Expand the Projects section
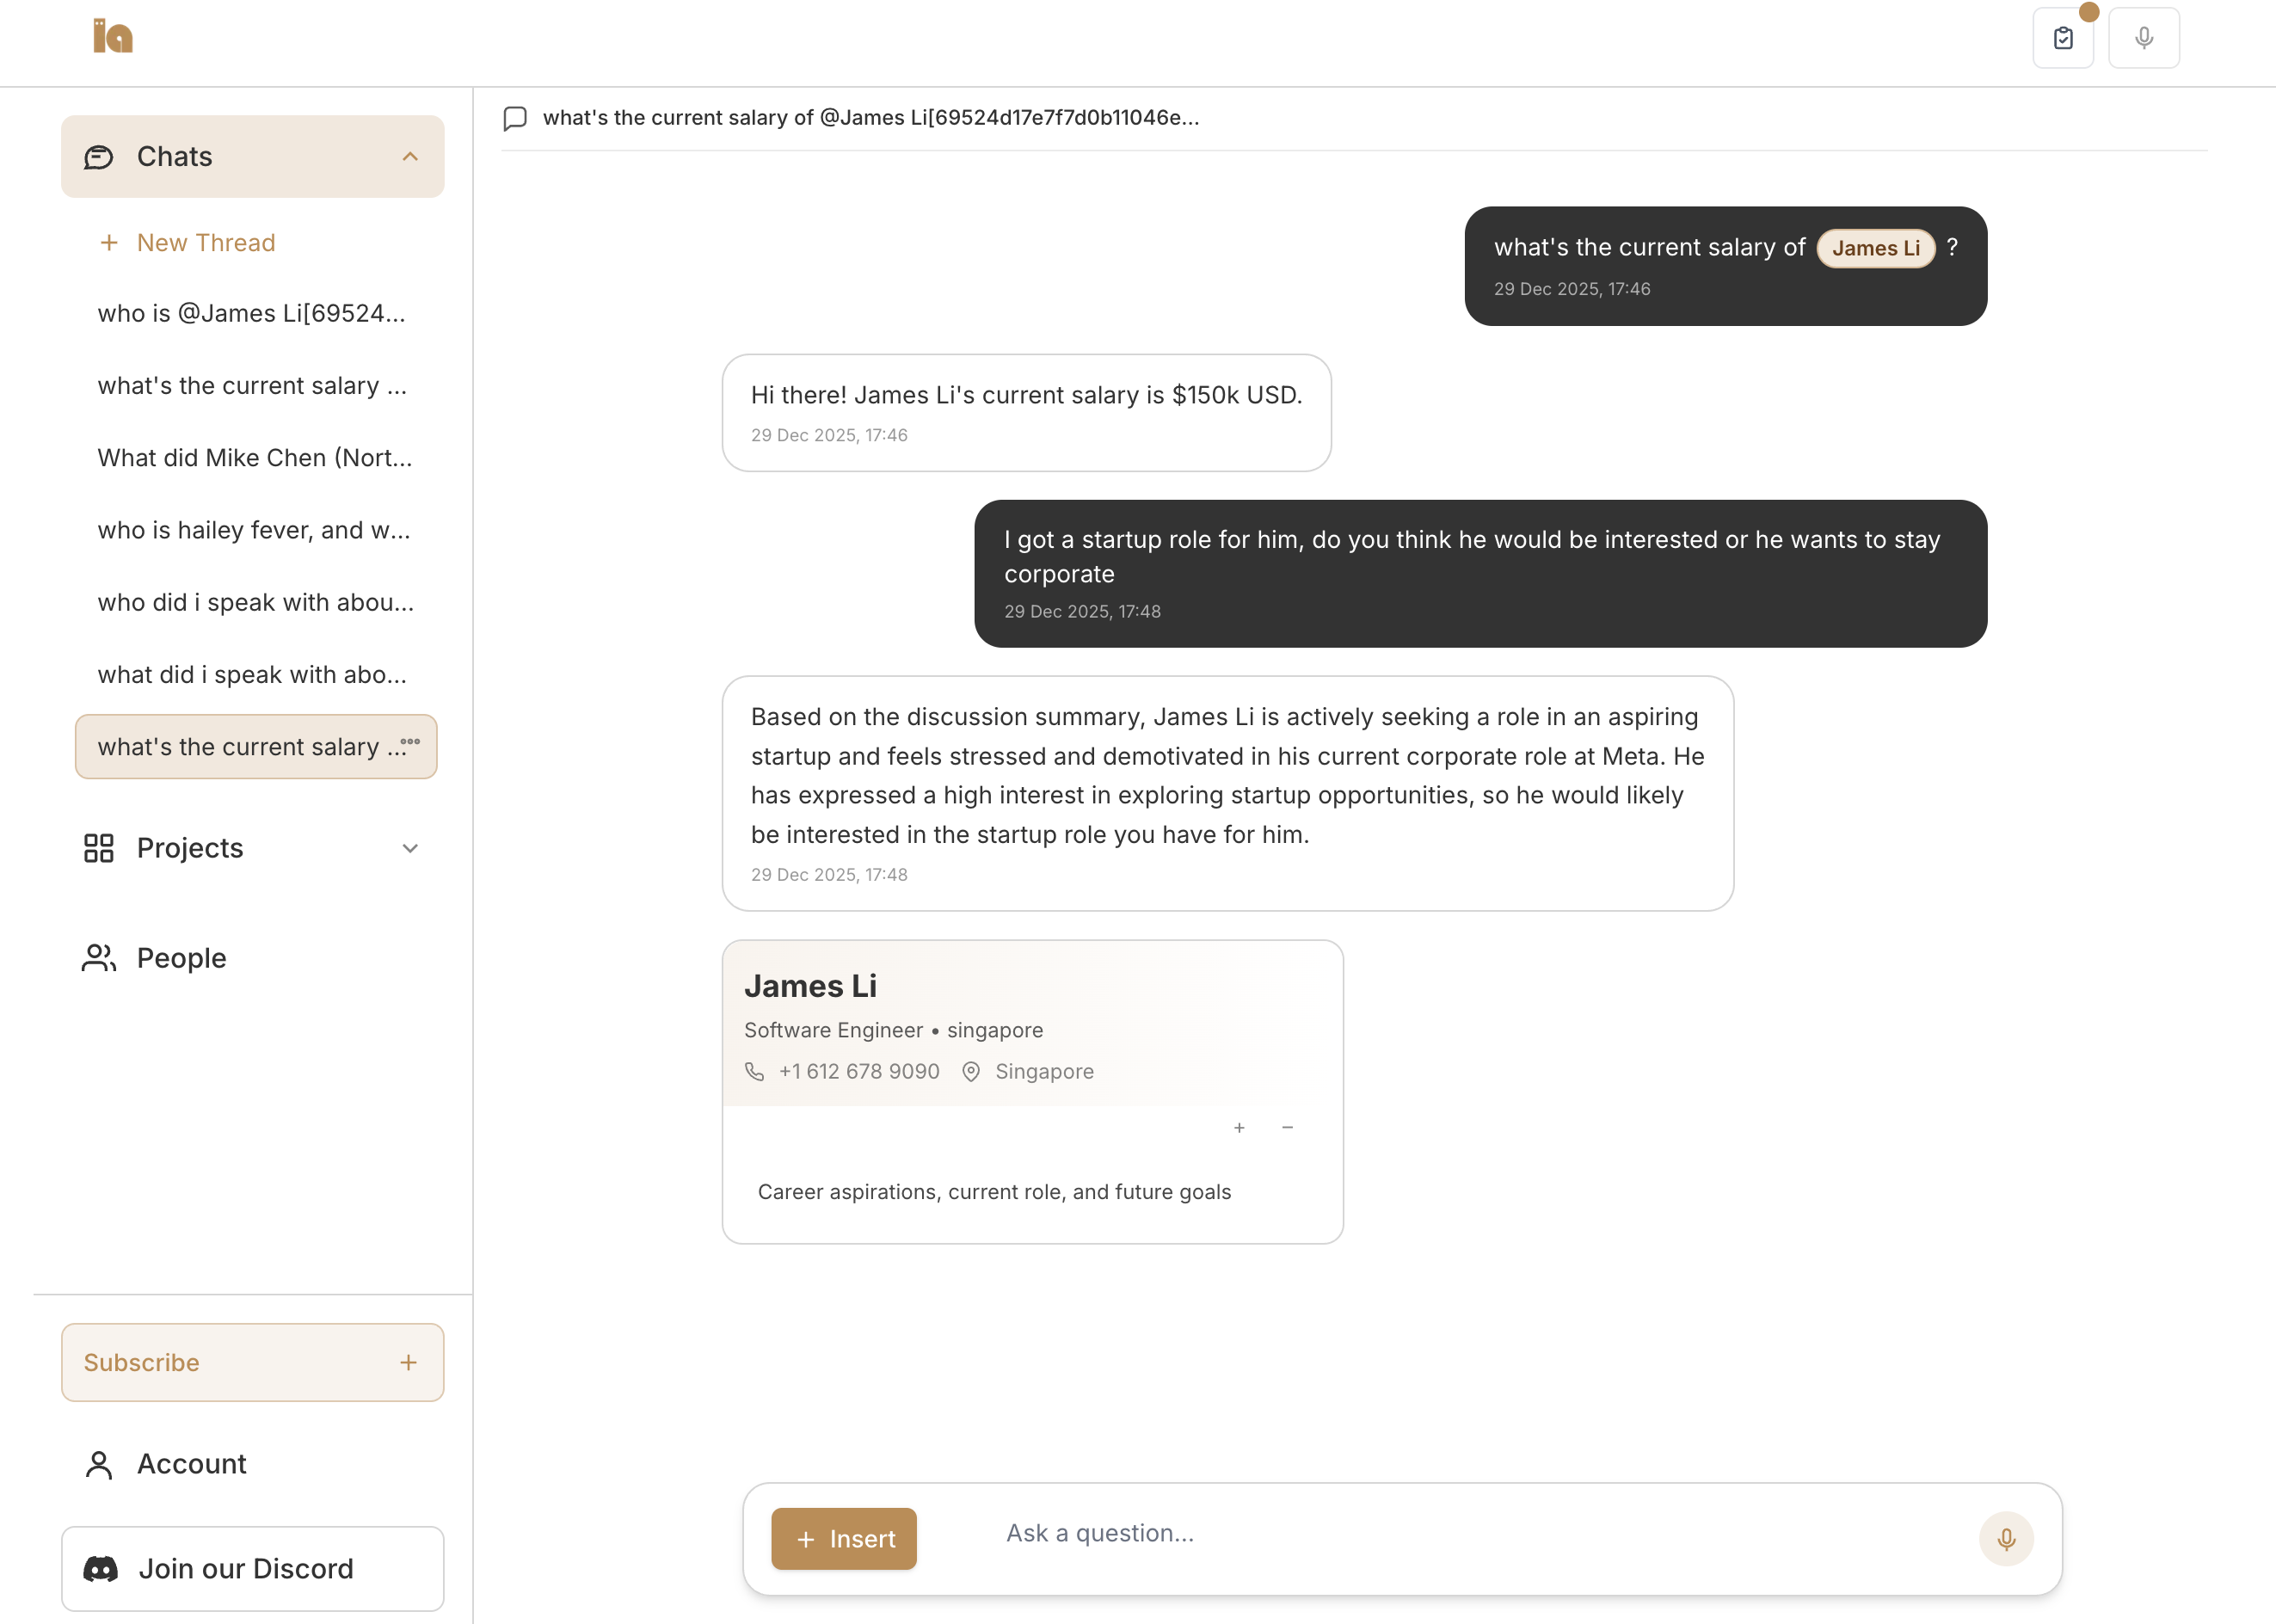This screenshot has width=2276, height=1624. click(x=410, y=847)
